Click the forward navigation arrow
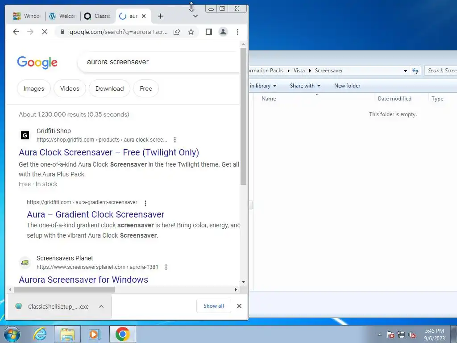The image size is (457, 343). pos(30,32)
